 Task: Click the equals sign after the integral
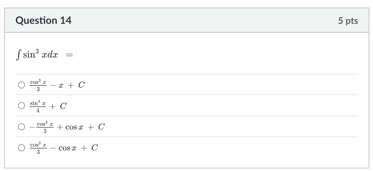click(70, 55)
